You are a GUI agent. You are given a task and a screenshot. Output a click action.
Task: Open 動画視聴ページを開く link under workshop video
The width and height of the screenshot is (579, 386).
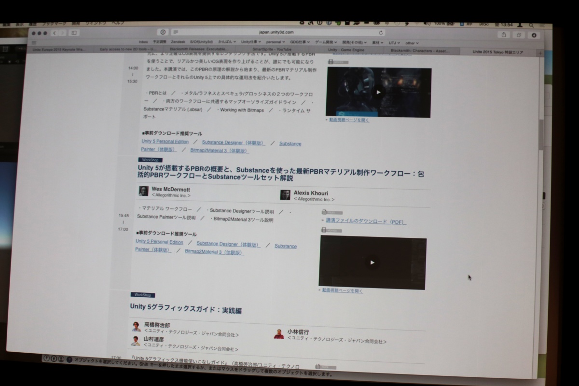(343, 291)
